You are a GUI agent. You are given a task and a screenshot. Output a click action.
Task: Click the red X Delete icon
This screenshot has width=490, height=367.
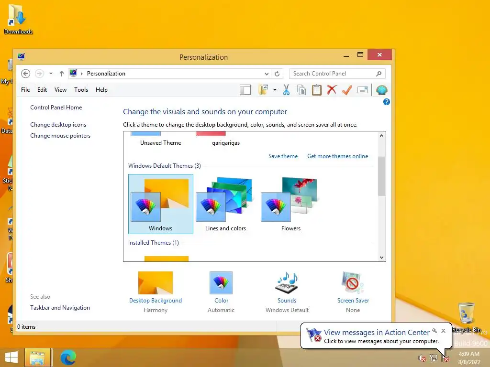pos(332,90)
